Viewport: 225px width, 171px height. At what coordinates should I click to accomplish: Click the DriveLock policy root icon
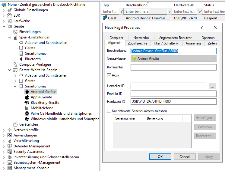4,5
